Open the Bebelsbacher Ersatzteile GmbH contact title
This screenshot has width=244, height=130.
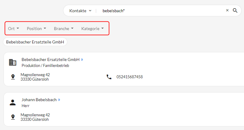51,59
